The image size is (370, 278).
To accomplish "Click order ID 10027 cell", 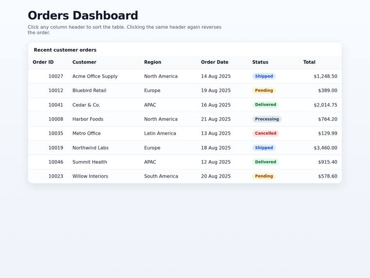I will coord(48,77).
